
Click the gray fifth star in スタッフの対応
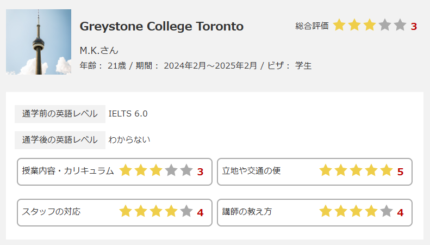(x=186, y=211)
